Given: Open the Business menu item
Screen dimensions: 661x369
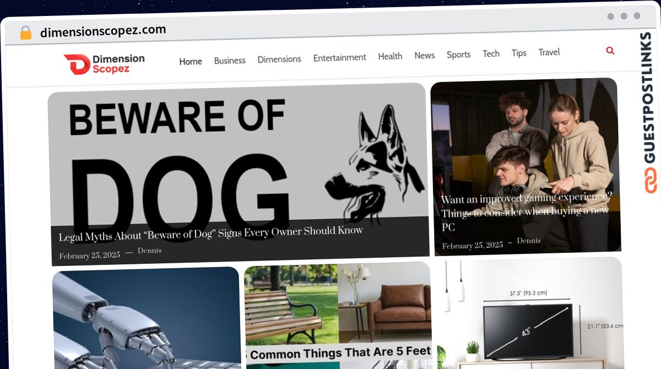Looking at the screenshot, I should 230,60.
